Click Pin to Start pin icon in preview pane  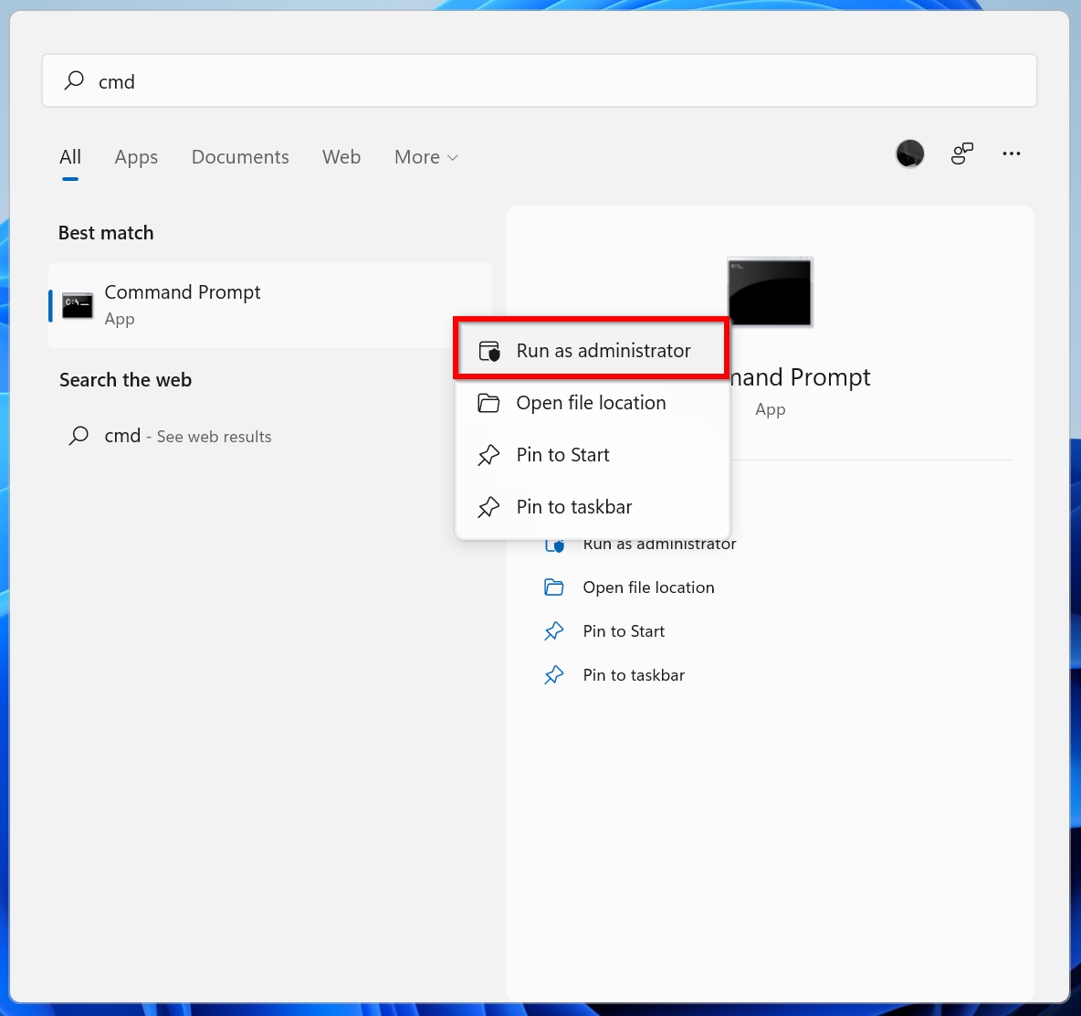point(553,631)
